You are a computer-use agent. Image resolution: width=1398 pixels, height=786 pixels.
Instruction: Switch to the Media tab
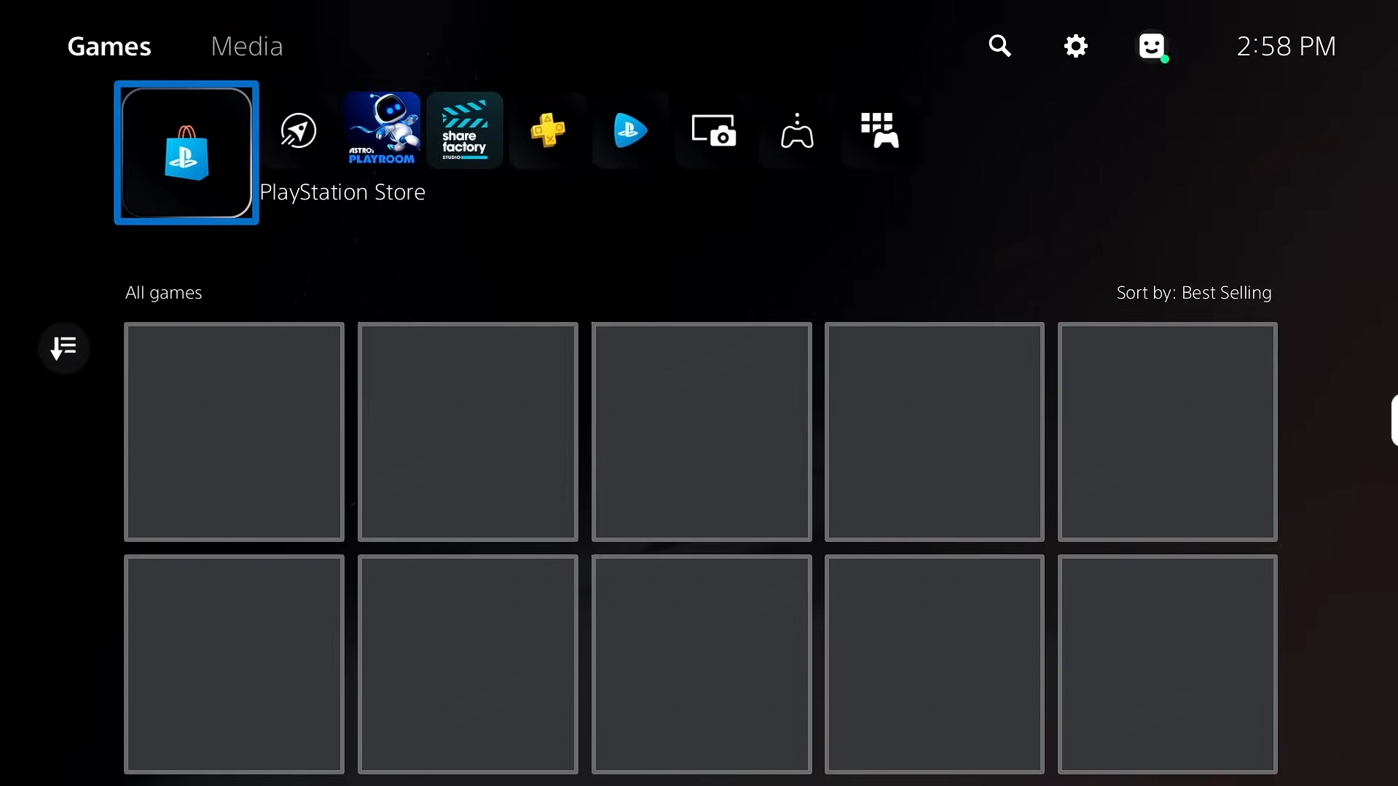click(246, 47)
